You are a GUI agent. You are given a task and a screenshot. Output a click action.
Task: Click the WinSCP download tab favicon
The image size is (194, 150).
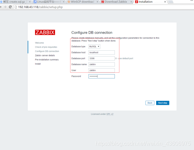tap(69, 2)
